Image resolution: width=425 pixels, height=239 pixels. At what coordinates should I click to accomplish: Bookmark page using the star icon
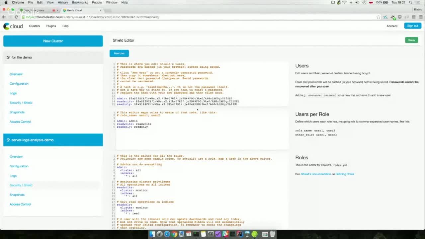[378, 17]
